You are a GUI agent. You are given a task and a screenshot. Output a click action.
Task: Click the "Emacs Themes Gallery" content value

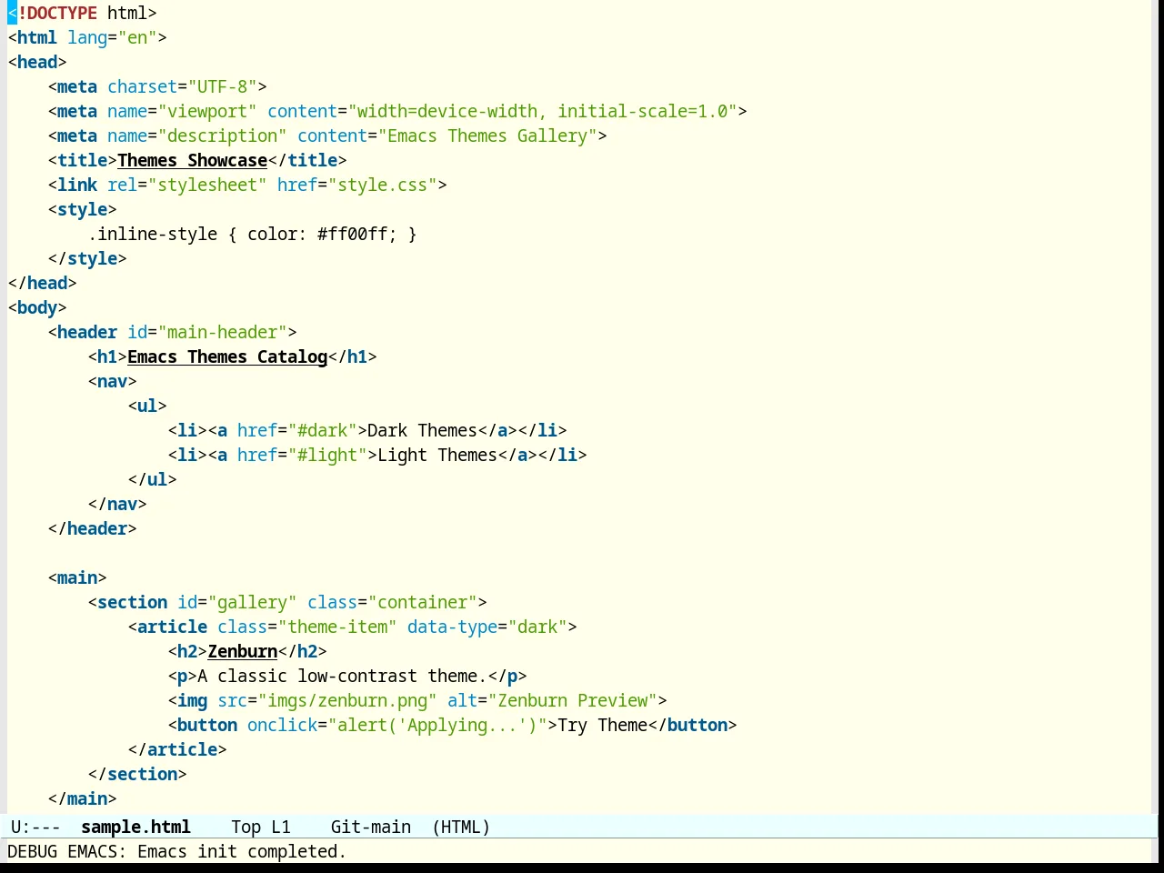coord(487,135)
